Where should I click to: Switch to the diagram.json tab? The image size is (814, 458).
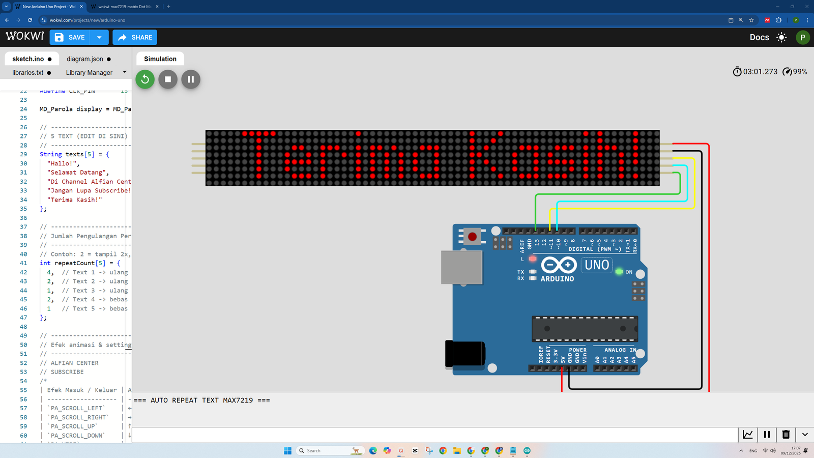pyautogui.click(x=89, y=59)
